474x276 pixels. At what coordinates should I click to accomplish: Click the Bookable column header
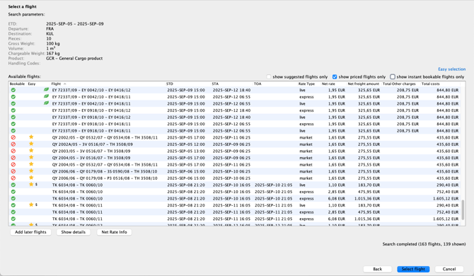(17, 84)
